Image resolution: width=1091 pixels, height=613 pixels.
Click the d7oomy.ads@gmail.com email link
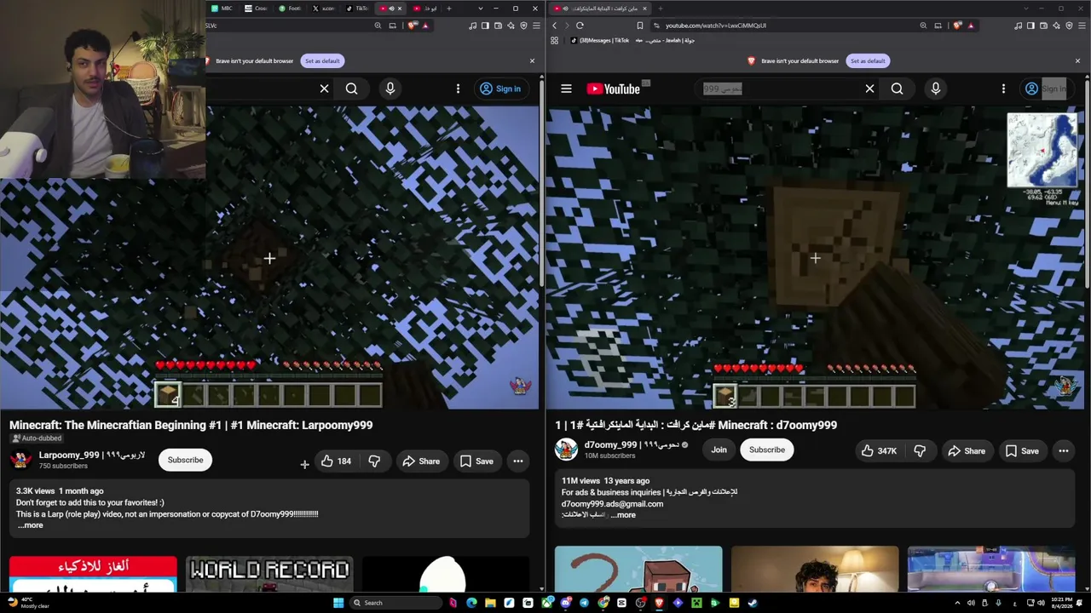pos(612,504)
